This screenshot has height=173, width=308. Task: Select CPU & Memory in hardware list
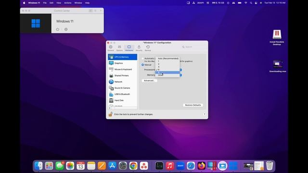[x=123, y=57]
